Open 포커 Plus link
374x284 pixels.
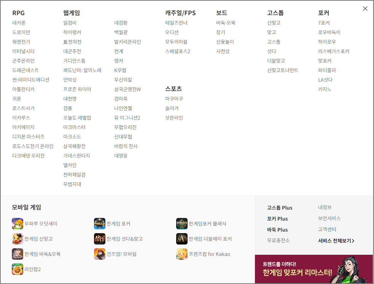(x=277, y=219)
